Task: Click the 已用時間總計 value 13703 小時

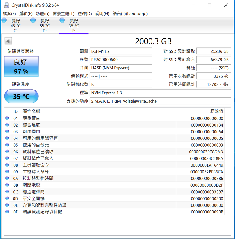Action: 214,84
